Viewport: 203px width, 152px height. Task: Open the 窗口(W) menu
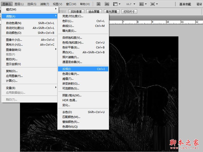click(71, 4)
